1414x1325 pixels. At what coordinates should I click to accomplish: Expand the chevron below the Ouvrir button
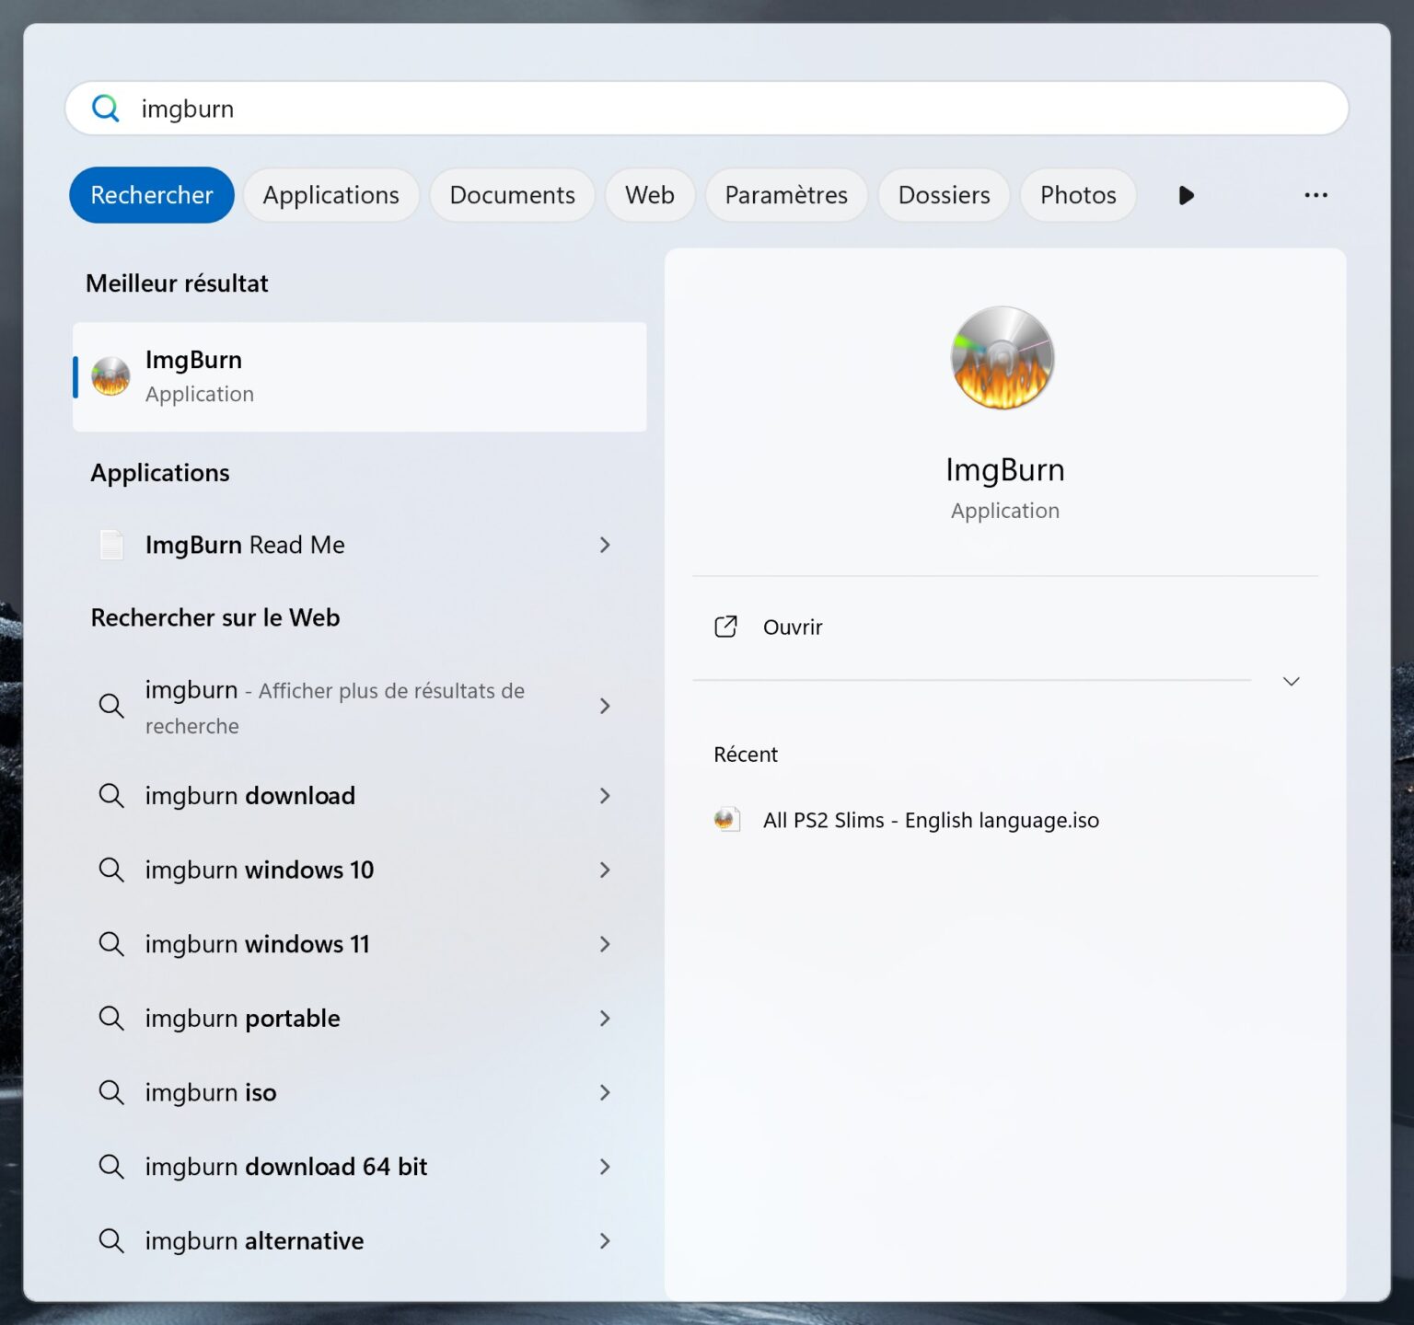click(x=1291, y=681)
